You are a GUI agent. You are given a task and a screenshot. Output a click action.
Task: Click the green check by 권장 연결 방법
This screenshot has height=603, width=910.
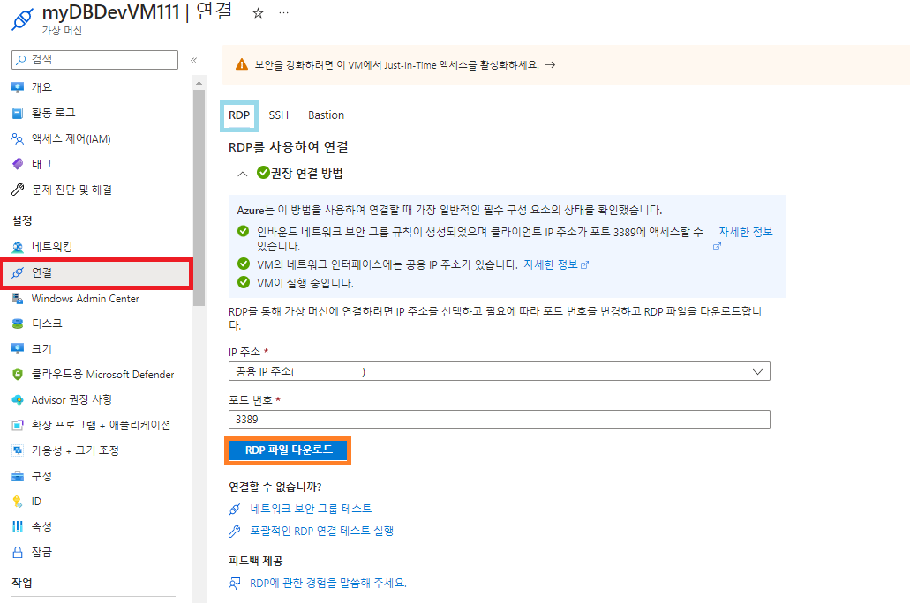coord(264,173)
